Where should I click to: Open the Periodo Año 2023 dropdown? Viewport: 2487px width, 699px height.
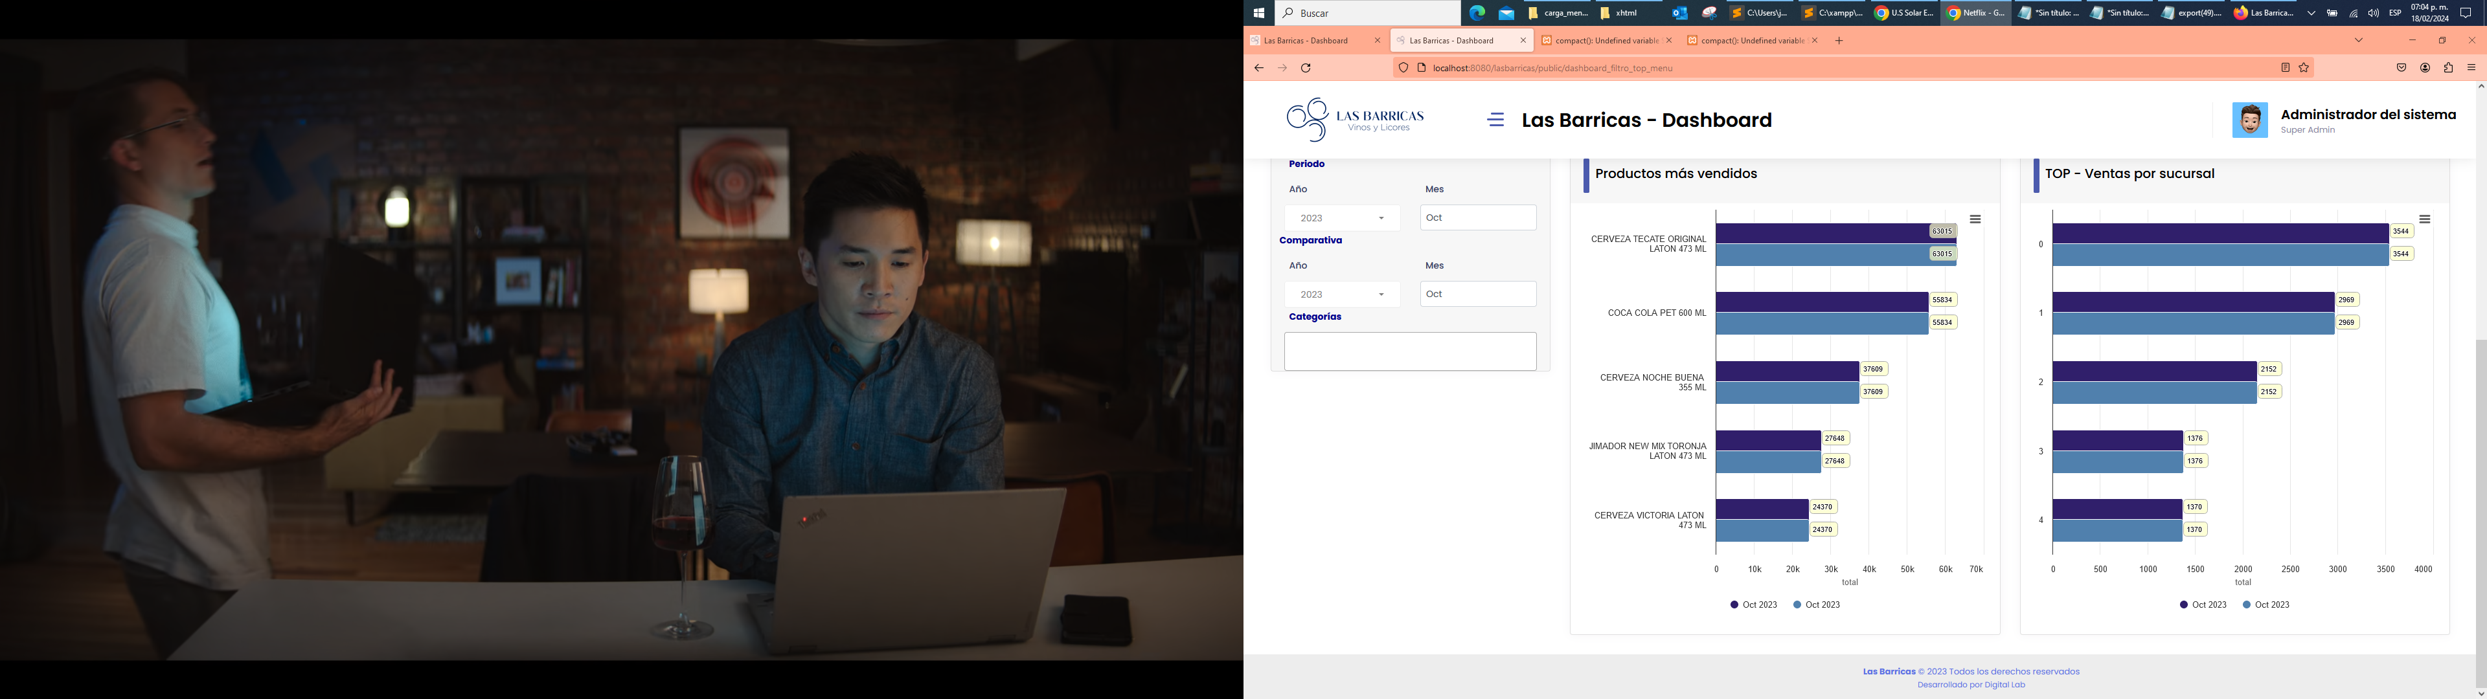click(x=1342, y=218)
